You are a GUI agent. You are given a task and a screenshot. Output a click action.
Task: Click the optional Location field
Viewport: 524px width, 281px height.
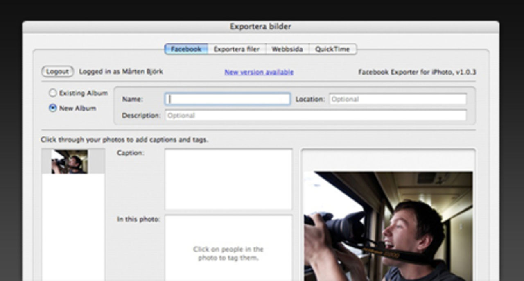click(x=397, y=99)
